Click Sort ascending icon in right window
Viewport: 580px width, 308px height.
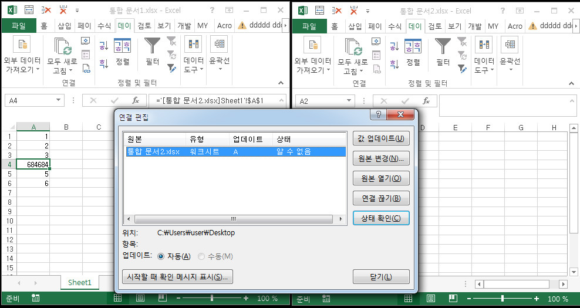coord(394,46)
